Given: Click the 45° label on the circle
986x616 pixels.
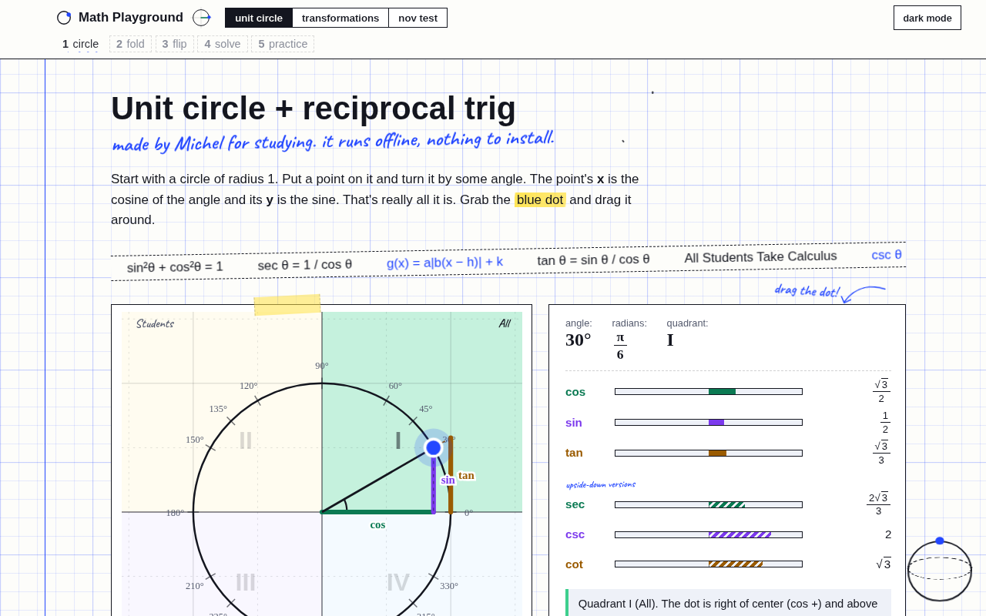Looking at the screenshot, I should click(x=425, y=409).
